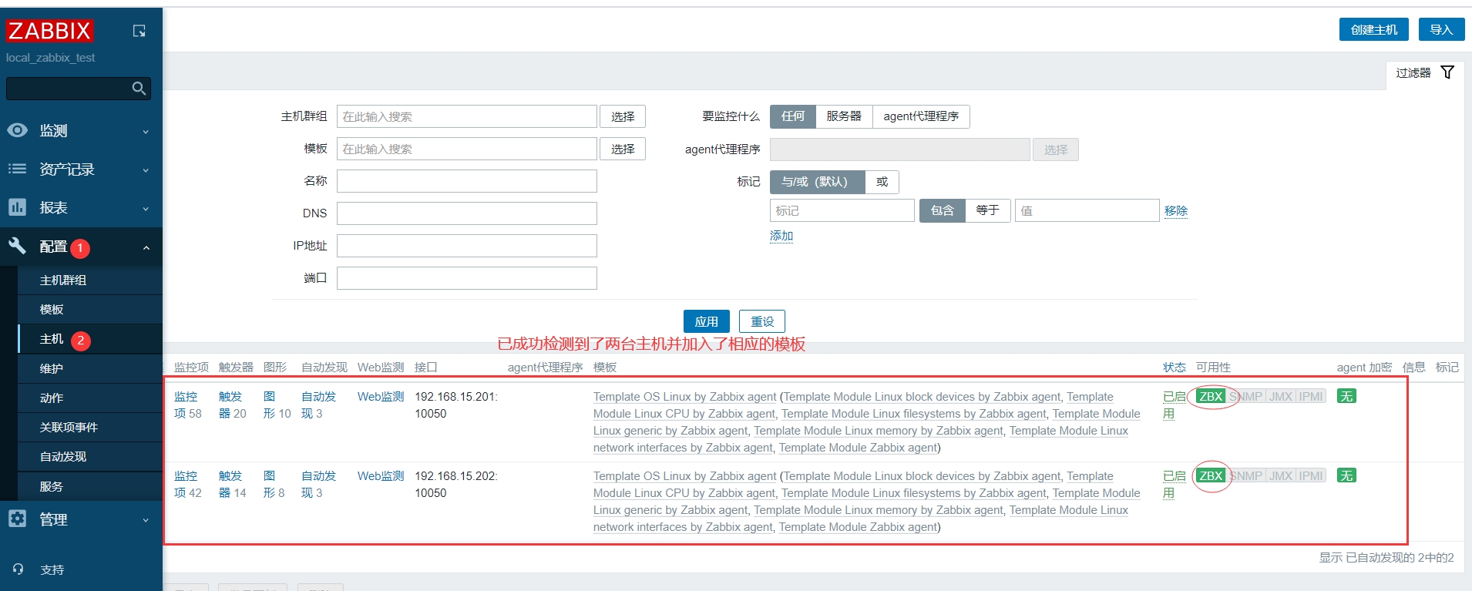
Task: Expand the 资产记录 menu chevron
Action: click(146, 170)
